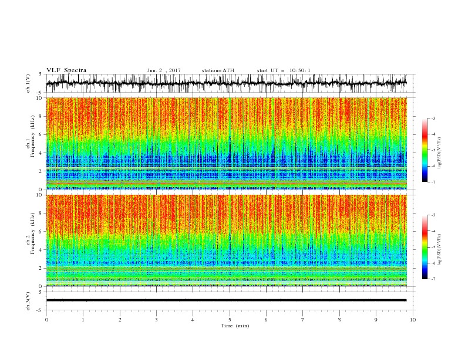The image size is (465, 359).
Task: Click the ch.1 frequency axis "6" tick
Action: [41, 135]
